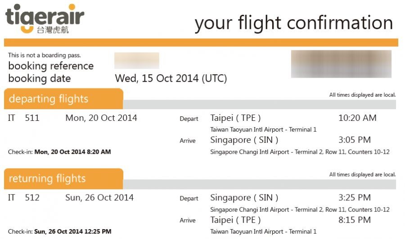Viewport: 405px width, 239px height.
Task: Click the 'your flight confirmation' heading
Action: tap(293, 22)
